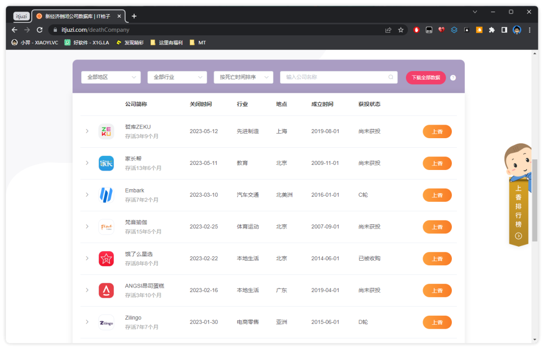Click the 输入公司名称 search field
This screenshot has height=349, width=544.
pyautogui.click(x=335, y=77)
